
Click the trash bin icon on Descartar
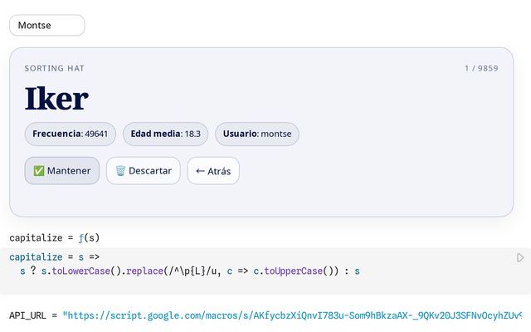tap(120, 171)
